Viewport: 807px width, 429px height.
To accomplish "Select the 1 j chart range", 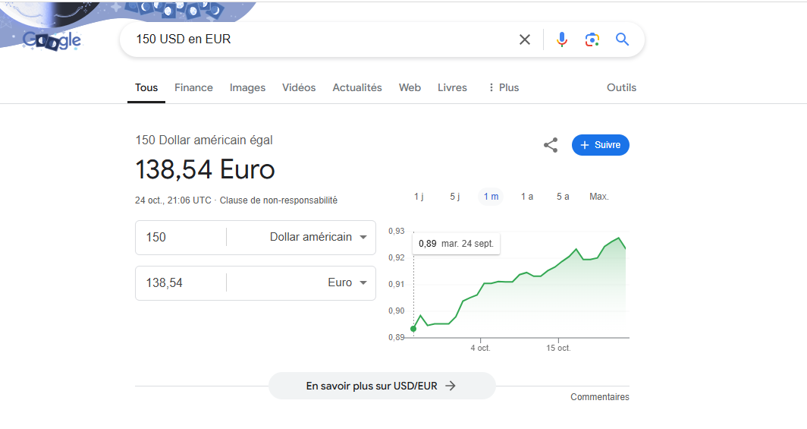I will pos(419,196).
